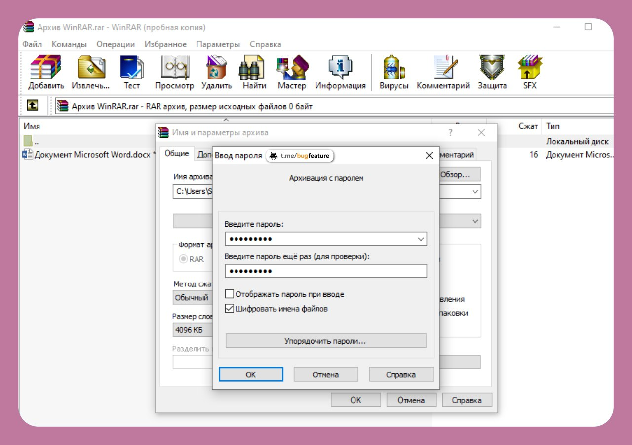Click the packed size value "16"
The width and height of the screenshot is (632, 445).
(533, 155)
